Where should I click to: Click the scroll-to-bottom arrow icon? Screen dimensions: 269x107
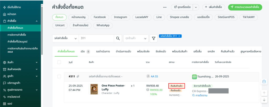tap(264, 100)
